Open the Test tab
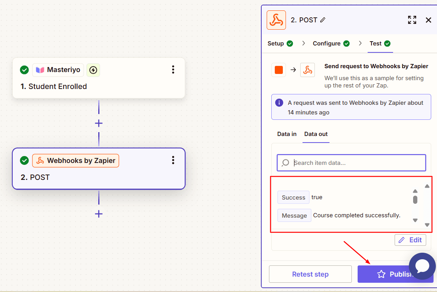 380,44
